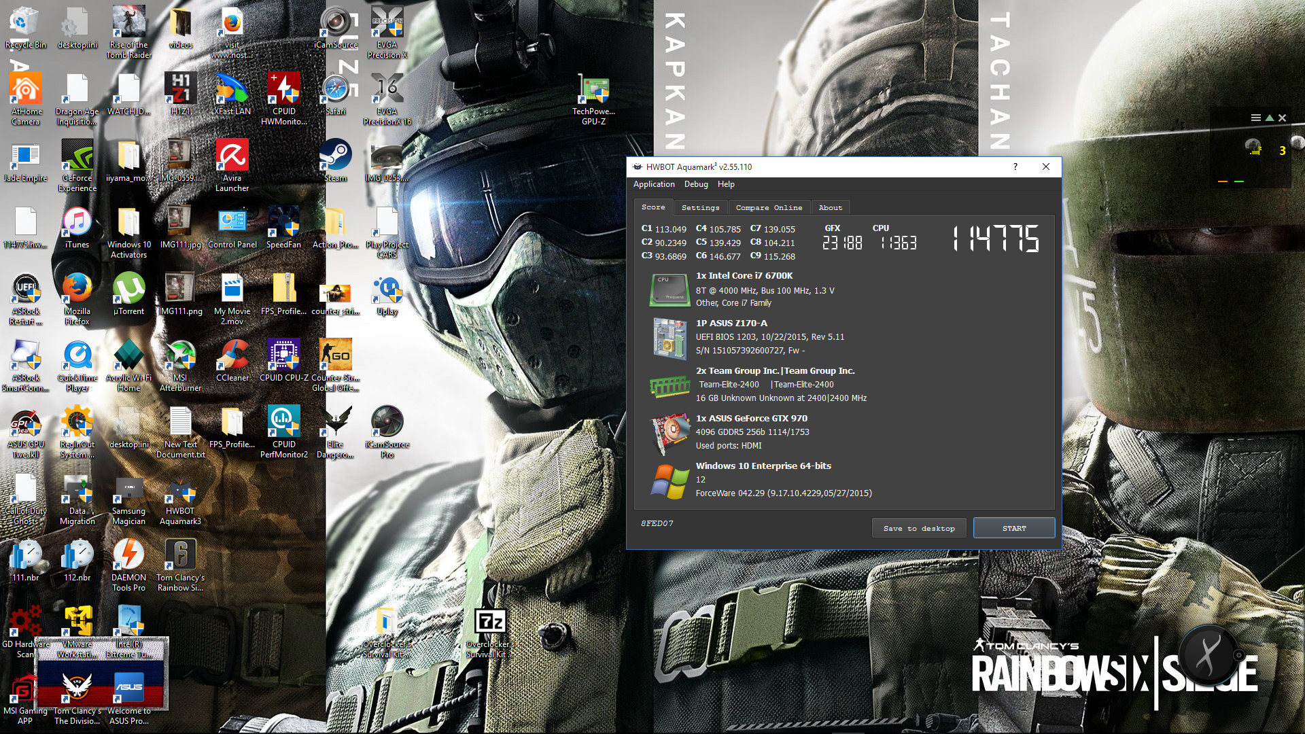The image size is (1305, 734).
Task: Open DAEMON Tools Pro icon
Action: pyautogui.click(x=129, y=565)
